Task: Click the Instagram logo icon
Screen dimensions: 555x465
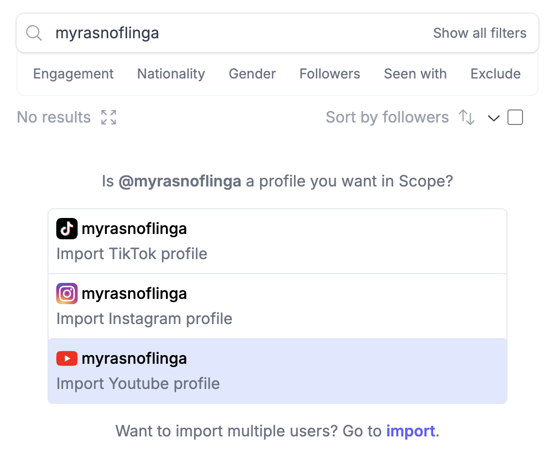Action: (x=67, y=294)
